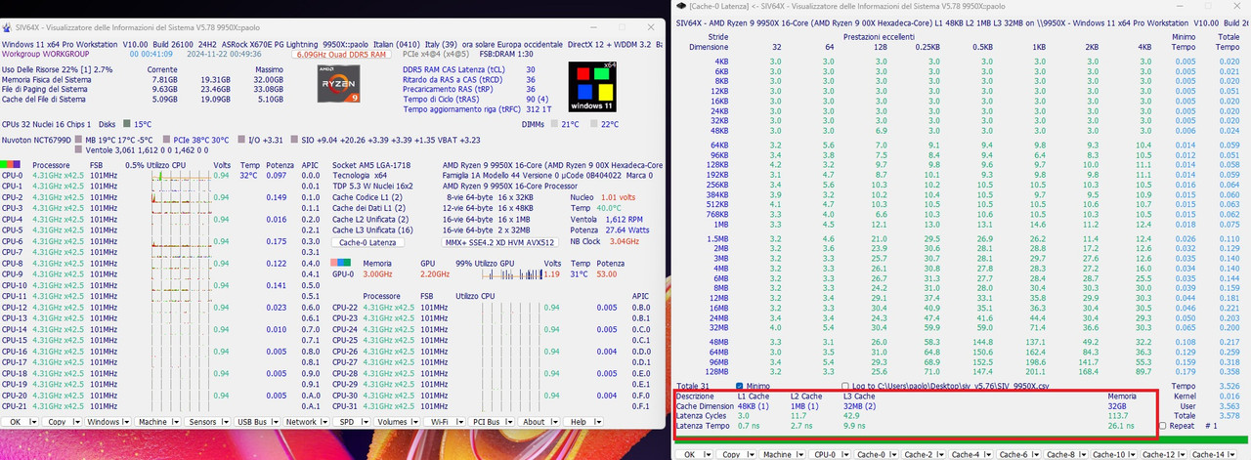Image resolution: width=1251 pixels, height=460 pixels.
Task: Click the NB Clock 3.04GHz value
Action: 625,241
